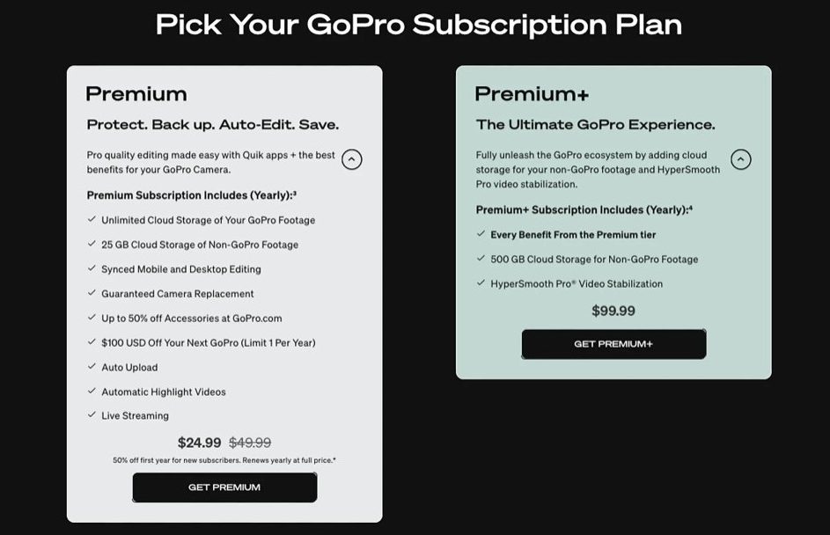Click the Live Streaming checkmark icon
This screenshot has width=830, height=535.
tap(92, 415)
